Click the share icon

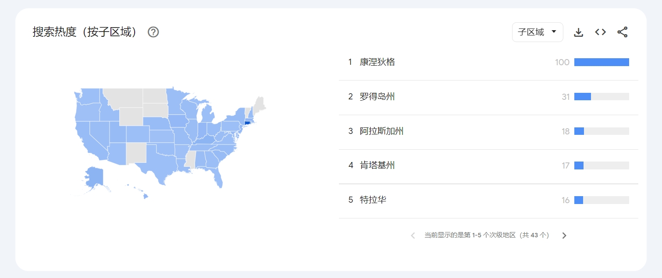(623, 32)
